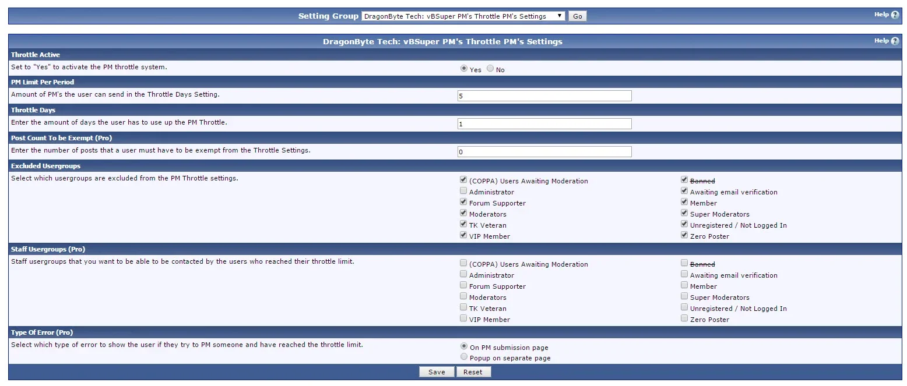Open the Setting Group dropdown
Viewport: 907px width, 386px height.
[x=463, y=16]
